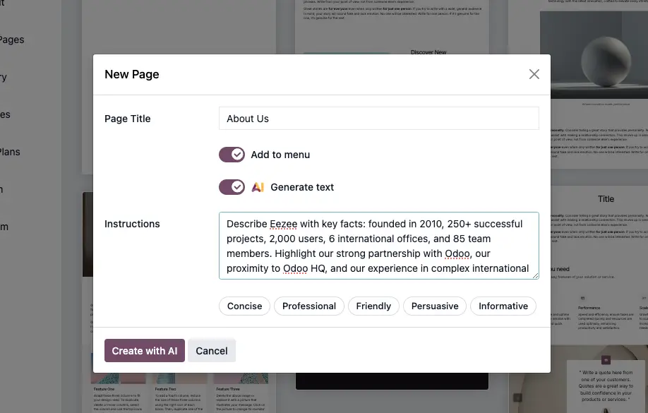This screenshot has width=648, height=413.
Task: Click the Cancel button
Action: 211,350
